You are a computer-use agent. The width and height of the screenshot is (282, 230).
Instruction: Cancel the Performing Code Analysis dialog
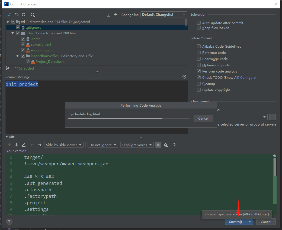[x=203, y=119]
